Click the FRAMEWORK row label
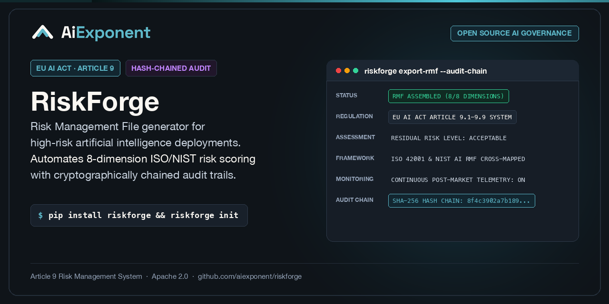This screenshot has width=609, height=304. pos(355,158)
